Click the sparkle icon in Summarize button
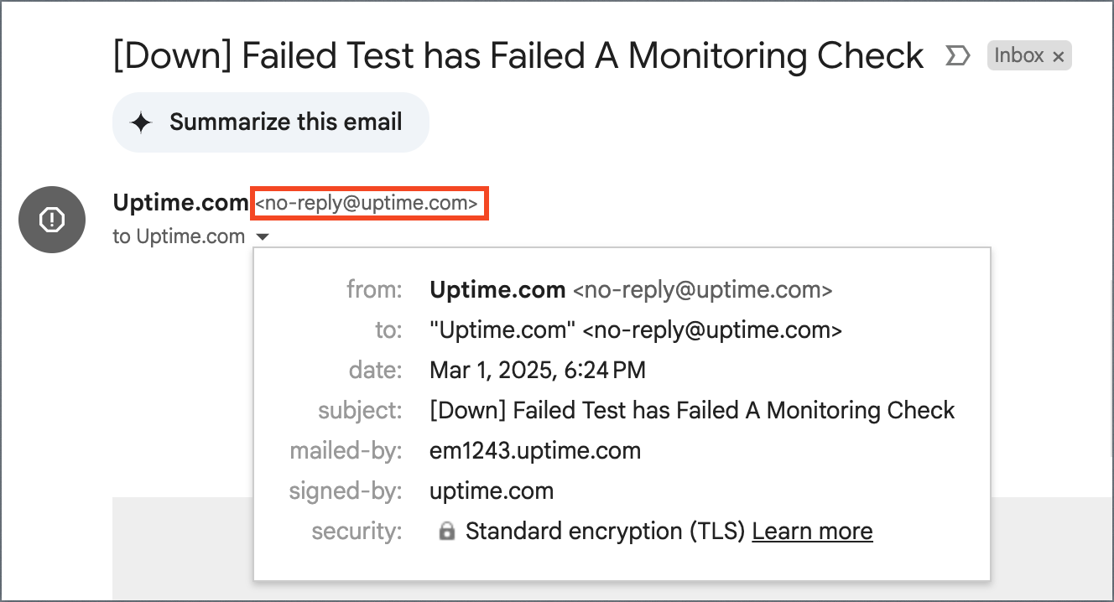 [x=141, y=122]
